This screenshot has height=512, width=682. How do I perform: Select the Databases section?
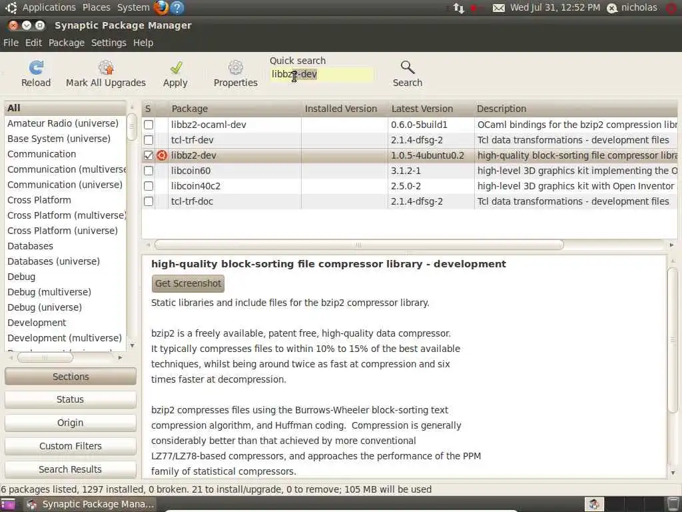65,246
